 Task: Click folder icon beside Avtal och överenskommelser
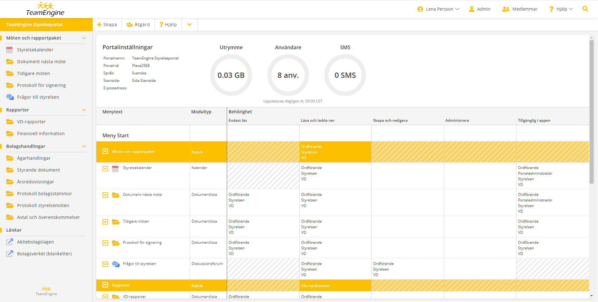10,217
